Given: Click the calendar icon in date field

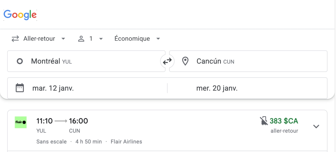Looking at the screenshot, I should coord(20,88).
